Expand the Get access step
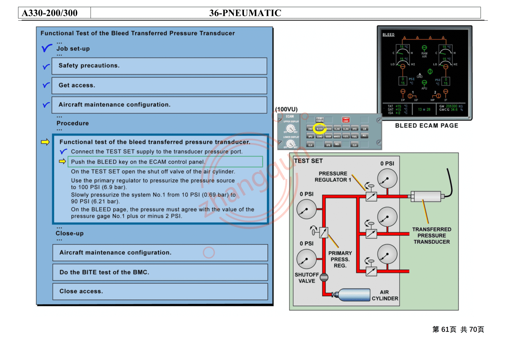This screenshot has width=506, height=357. pyautogui.click(x=159, y=85)
